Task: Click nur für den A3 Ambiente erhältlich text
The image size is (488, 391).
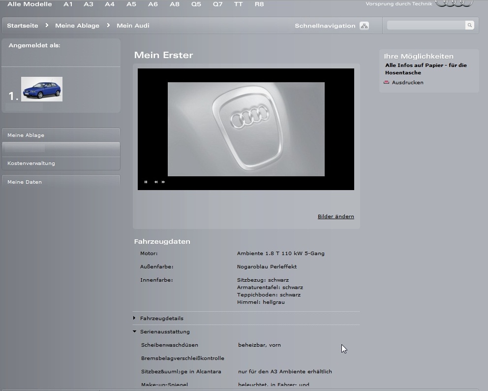Action: [x=285, y=371]
